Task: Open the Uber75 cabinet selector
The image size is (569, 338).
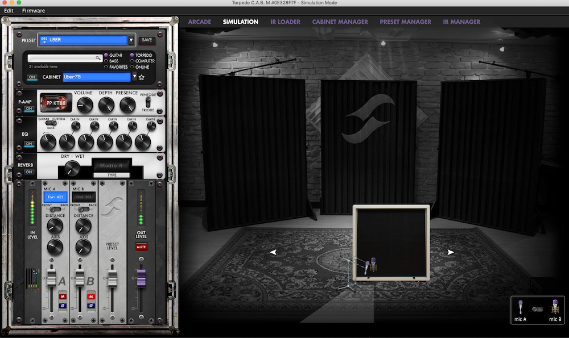Action: (97, 77)
